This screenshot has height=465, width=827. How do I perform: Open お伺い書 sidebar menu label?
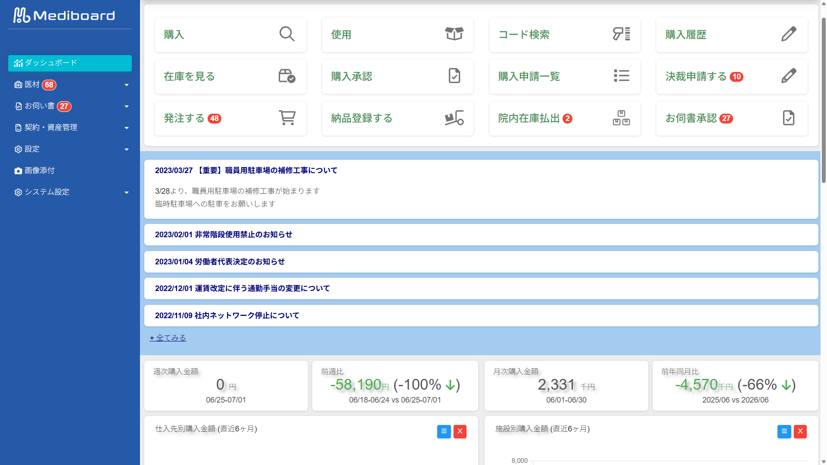point(40,106)
